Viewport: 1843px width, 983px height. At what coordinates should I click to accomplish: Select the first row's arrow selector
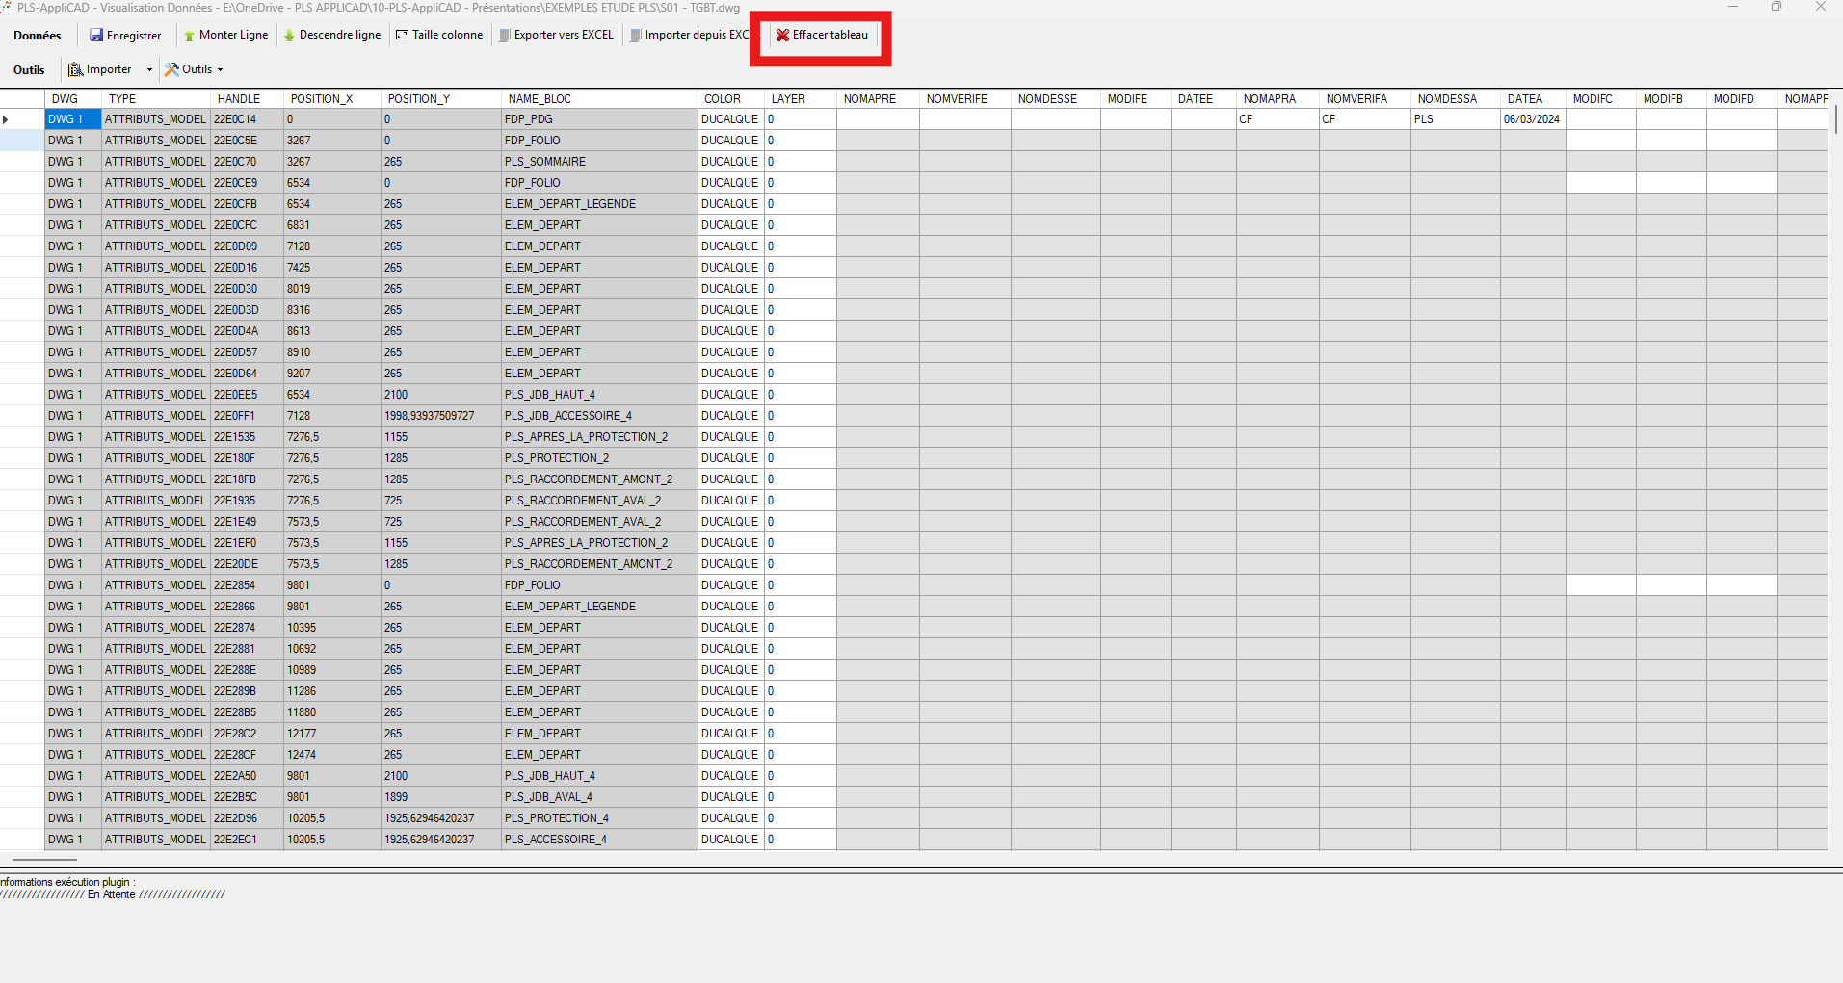(x=8, y=120)
